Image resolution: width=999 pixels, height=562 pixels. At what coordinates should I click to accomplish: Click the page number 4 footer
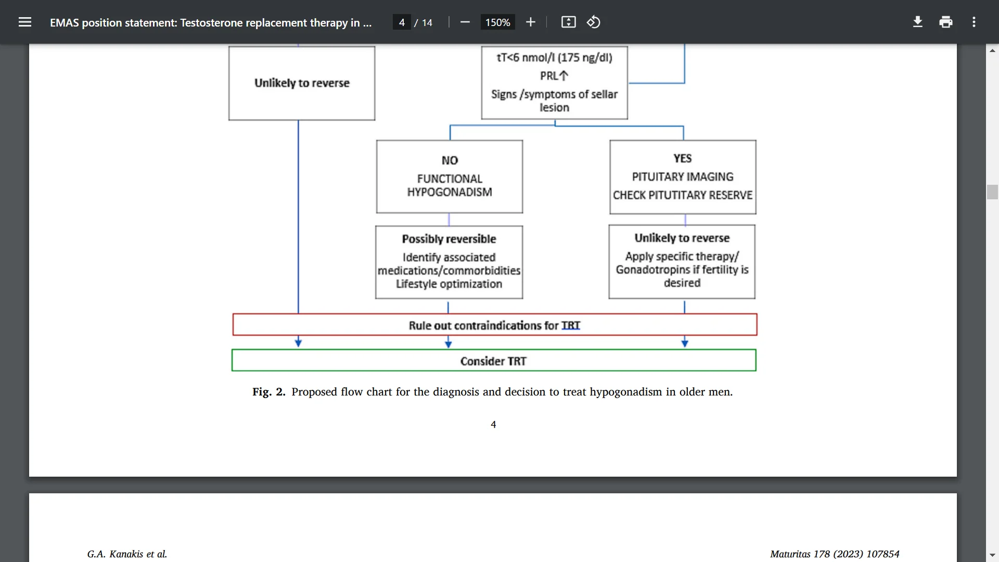[x=493, y=425]
